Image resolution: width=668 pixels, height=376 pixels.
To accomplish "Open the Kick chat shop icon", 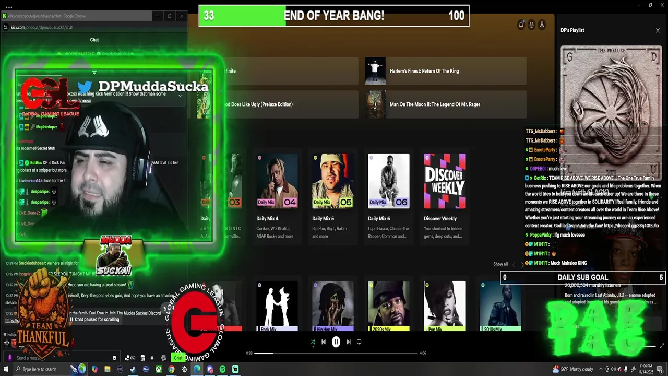I will pyautogui.click(x=142, y=358).
